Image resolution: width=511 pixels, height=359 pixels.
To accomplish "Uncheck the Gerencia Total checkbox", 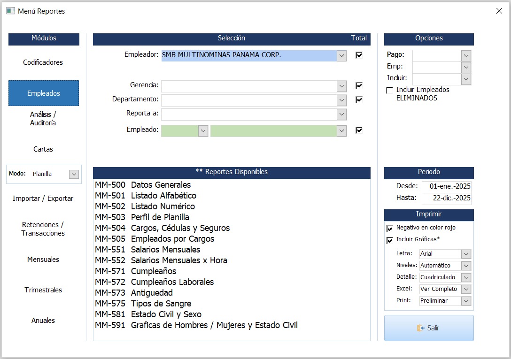I will 359,86.
